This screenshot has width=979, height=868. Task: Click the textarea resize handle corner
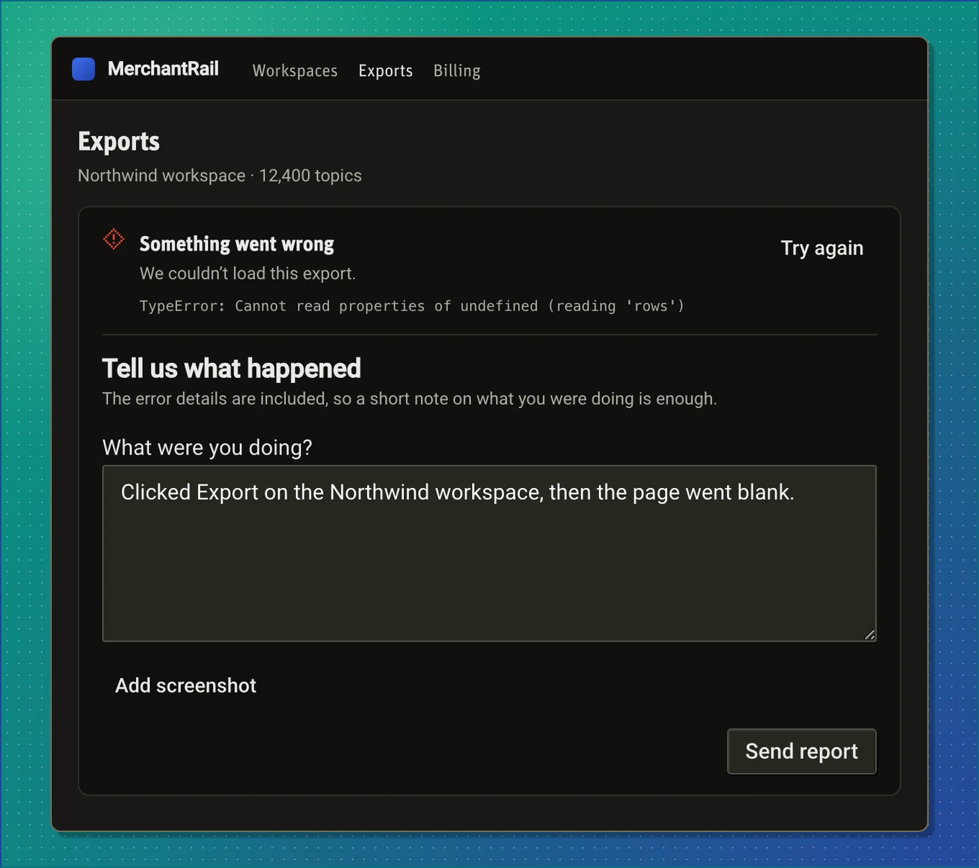pyautogui.click(x=869, y=635)
